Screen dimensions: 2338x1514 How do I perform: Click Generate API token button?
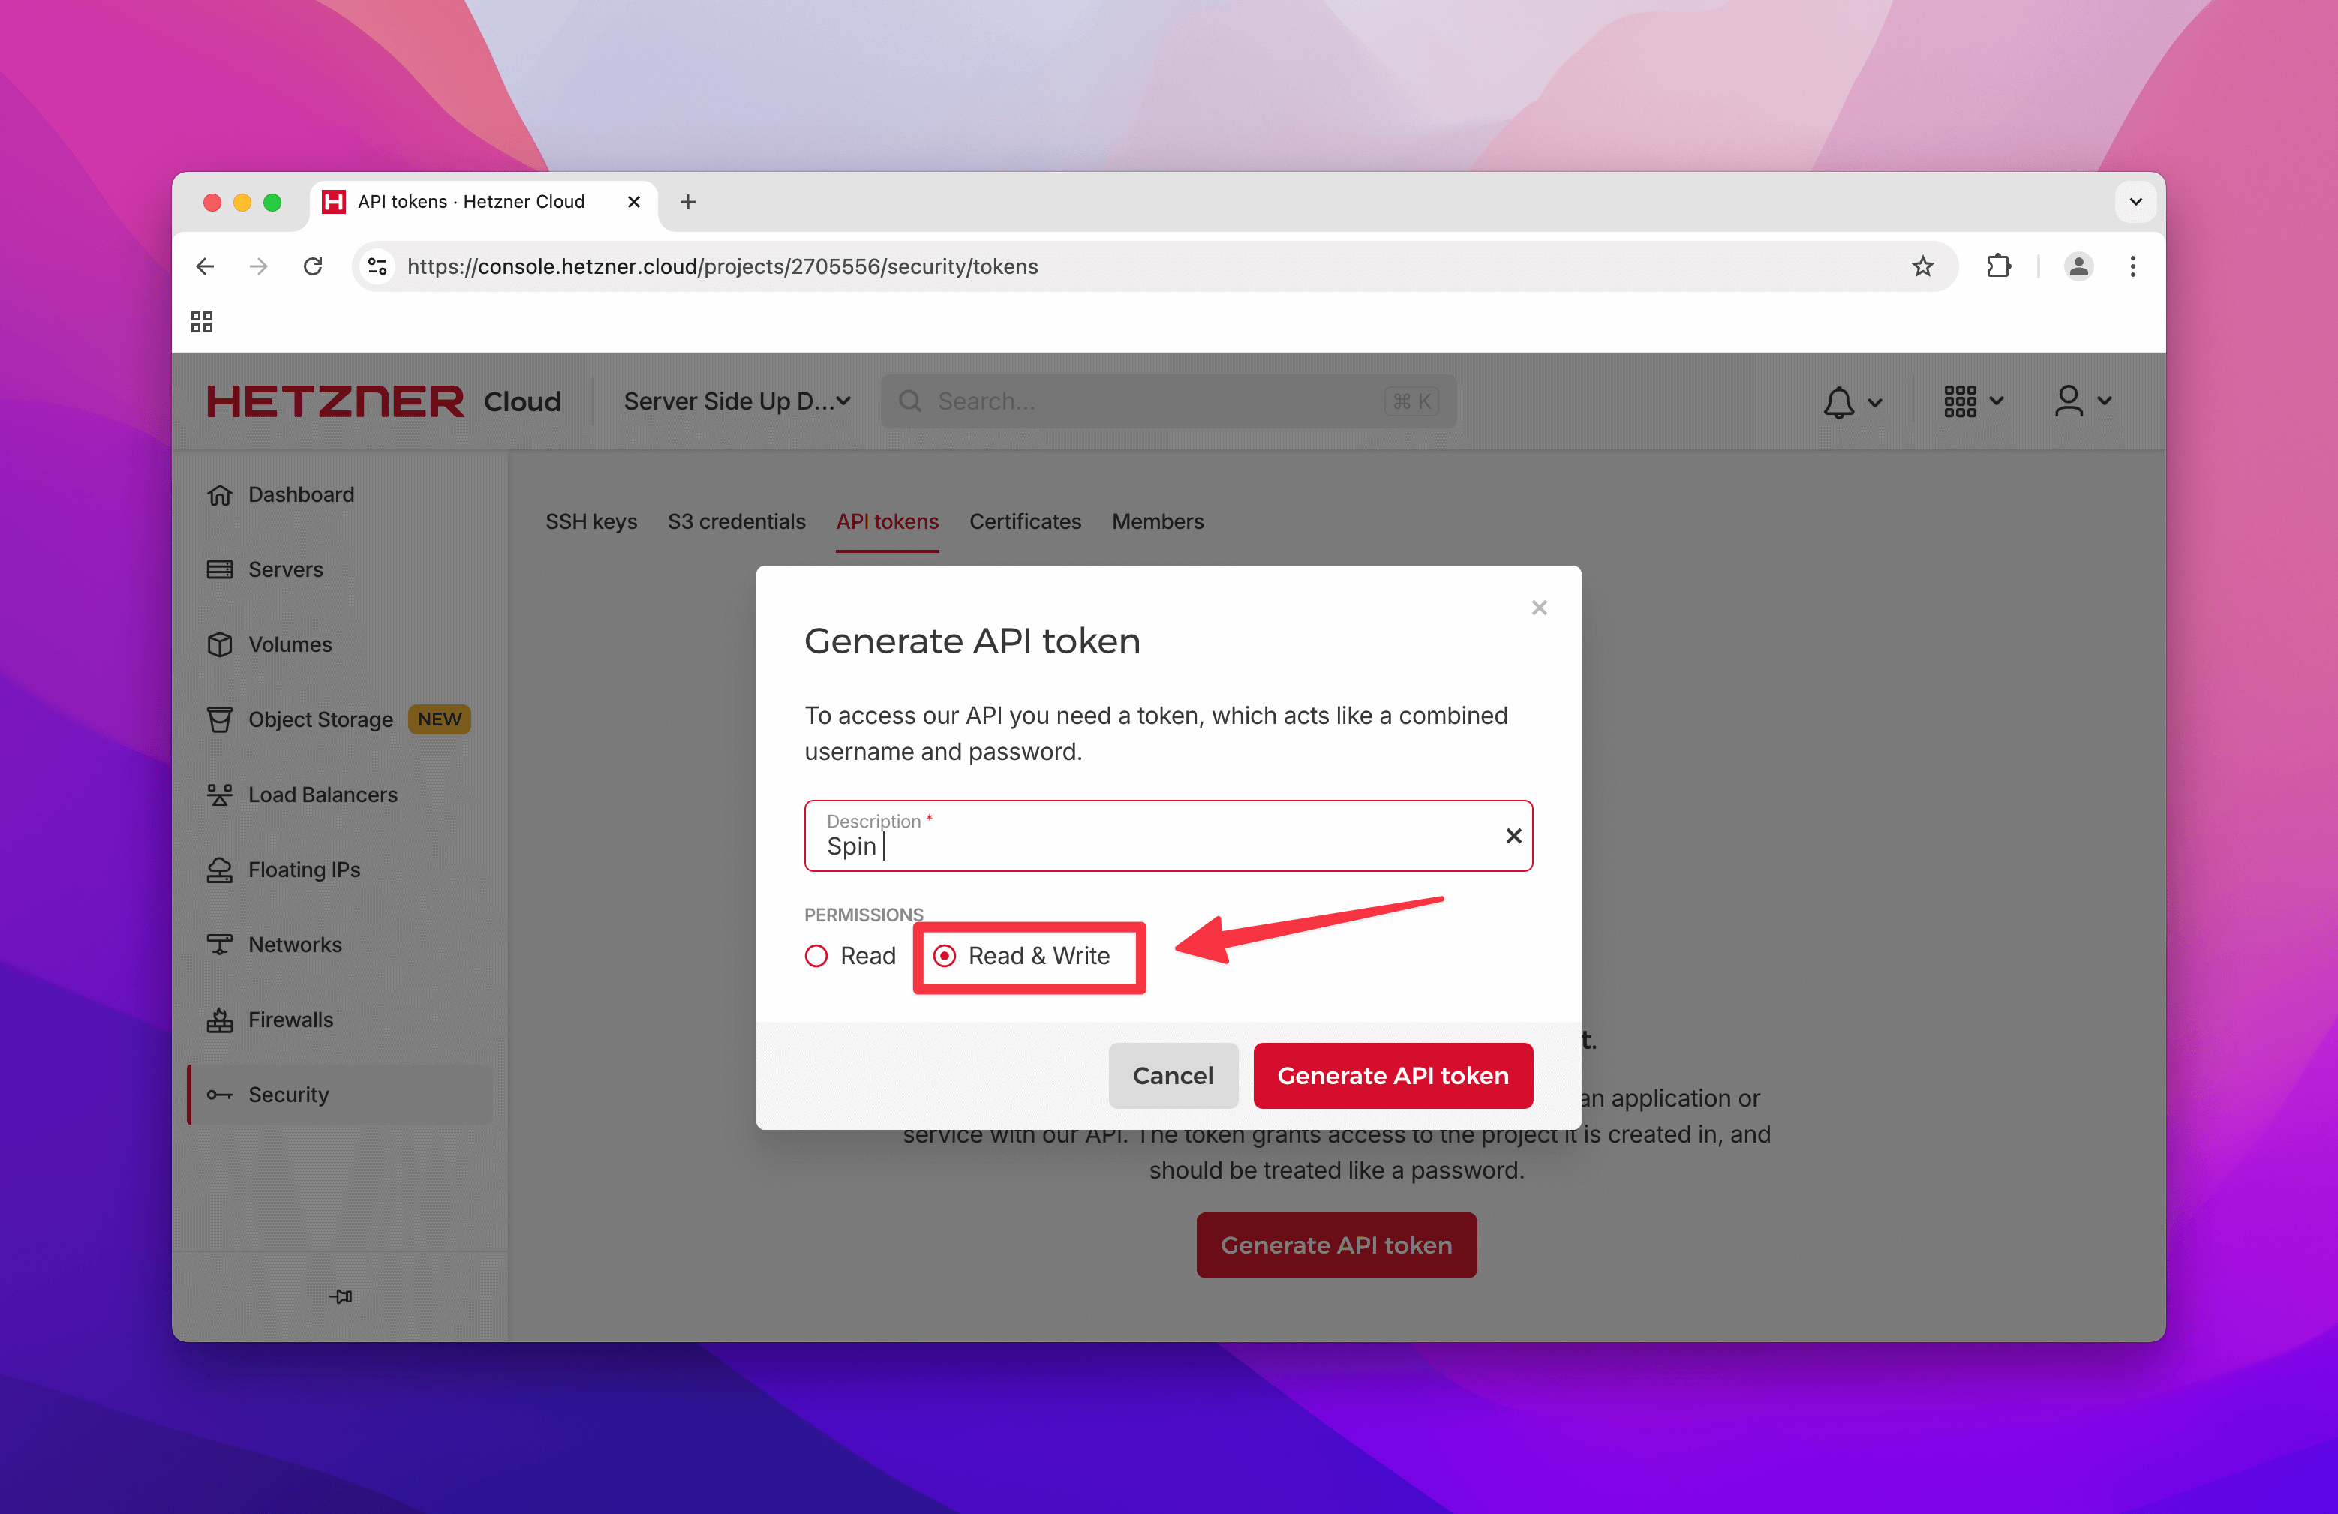click(1393, 1074)
